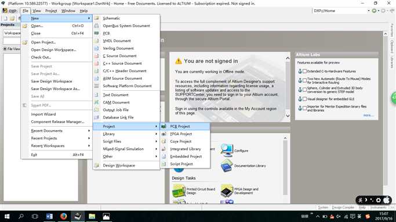Screen dimensions: 396x222
Task: Click the Embedded Project icon
Action: click(x=164, y=157)
